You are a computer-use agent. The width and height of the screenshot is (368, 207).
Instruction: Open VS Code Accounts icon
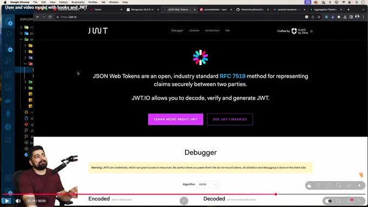tap(8, 178)
